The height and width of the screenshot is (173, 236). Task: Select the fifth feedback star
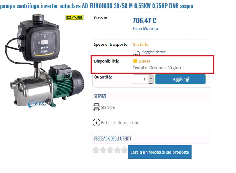pyautogui.click(x=125, y=150)
